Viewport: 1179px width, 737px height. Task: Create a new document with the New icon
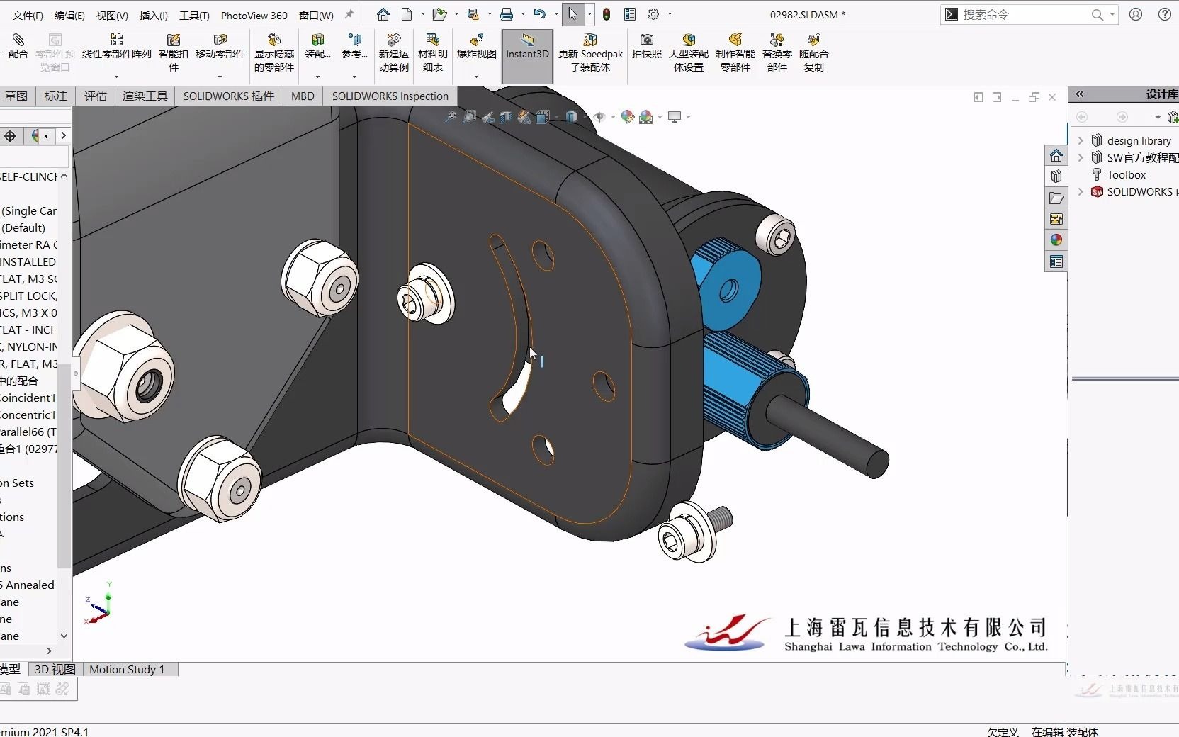point(407,14)
